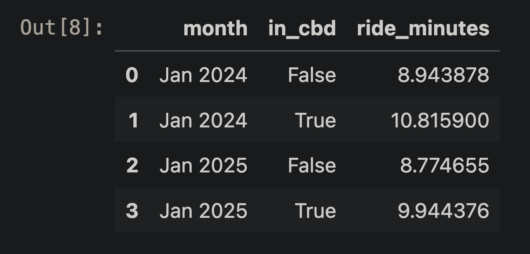Screen dimensions: 530x254
Task: Select the 10.815900 ride_minutes value
Action: pyautogui.click(x=440, y=120)
